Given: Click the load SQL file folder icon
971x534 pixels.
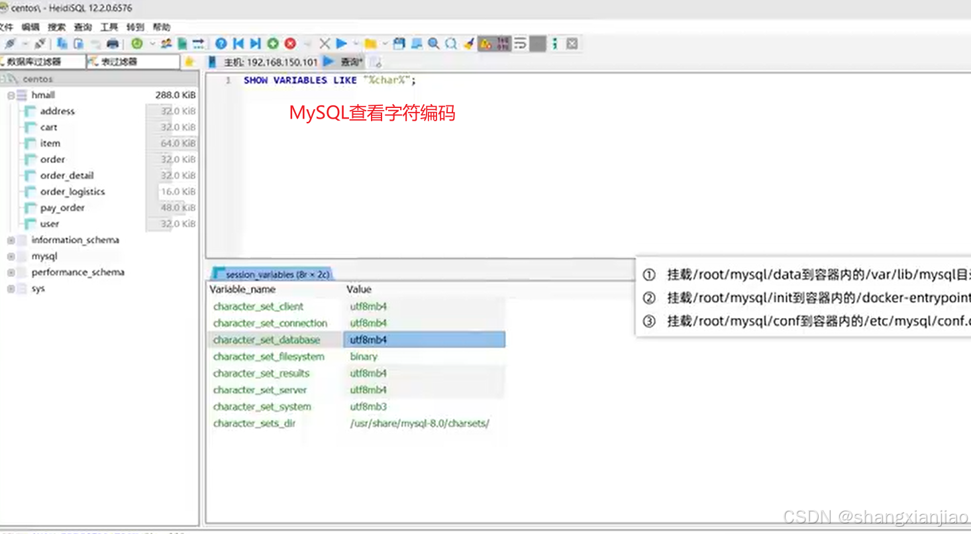Looking at the screenshot, I should [x=371, y=43].
